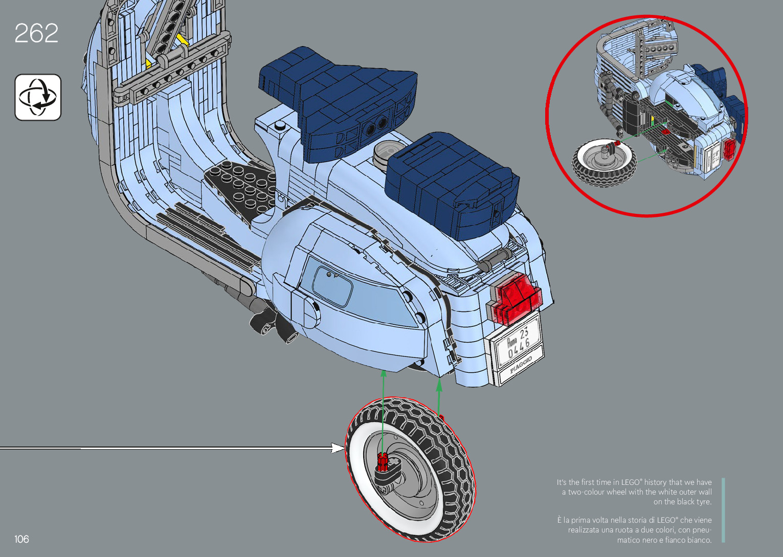Click the rotate model icon
Image resolution: width=783 pixels, height=557 pixels.
pos(38,97)
